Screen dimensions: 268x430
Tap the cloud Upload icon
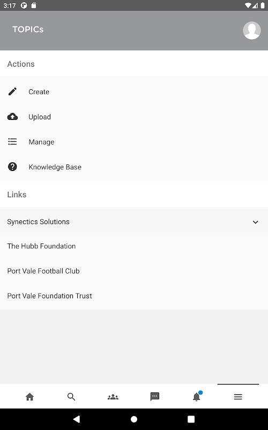point(12,117)
